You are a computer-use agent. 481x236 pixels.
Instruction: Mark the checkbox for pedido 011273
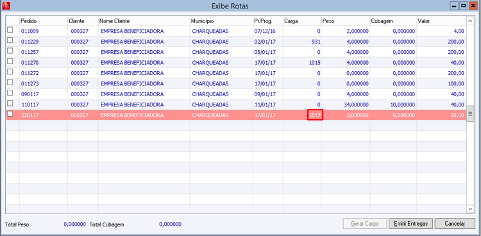coord(10,82)
